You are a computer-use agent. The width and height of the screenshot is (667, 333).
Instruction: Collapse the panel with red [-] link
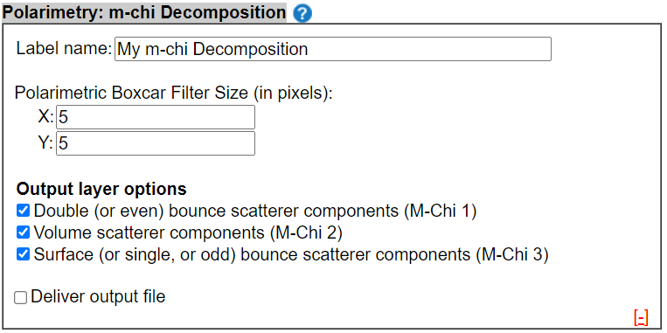[641, 317]
